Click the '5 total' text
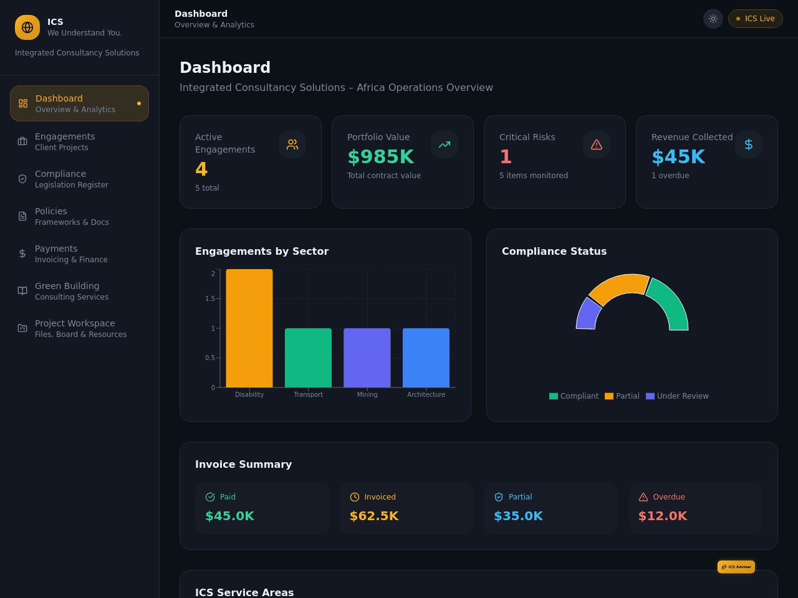The height and width of the screenshot is (598, 798). point(207,188)
